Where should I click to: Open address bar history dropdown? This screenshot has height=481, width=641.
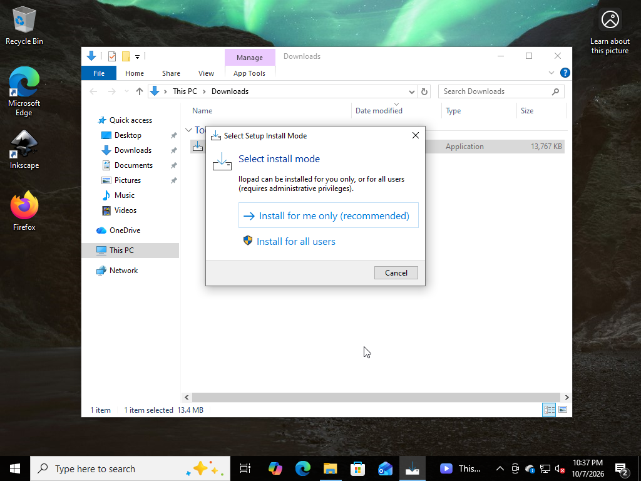pos(412,91)
